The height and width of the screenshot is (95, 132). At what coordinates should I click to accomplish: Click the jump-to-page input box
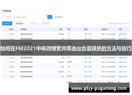[124, 82]
